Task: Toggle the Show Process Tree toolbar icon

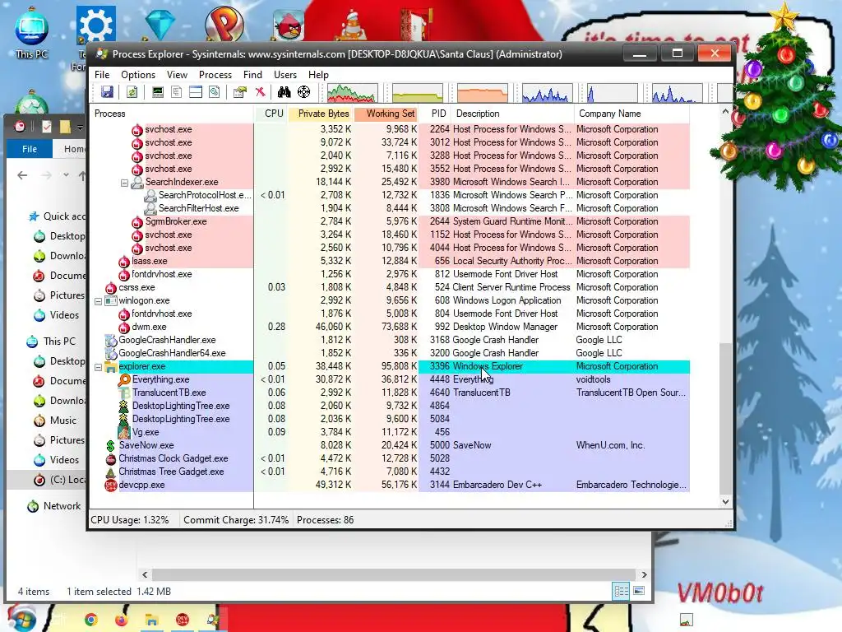Action: pyautogui.click(x=176, y=92)
